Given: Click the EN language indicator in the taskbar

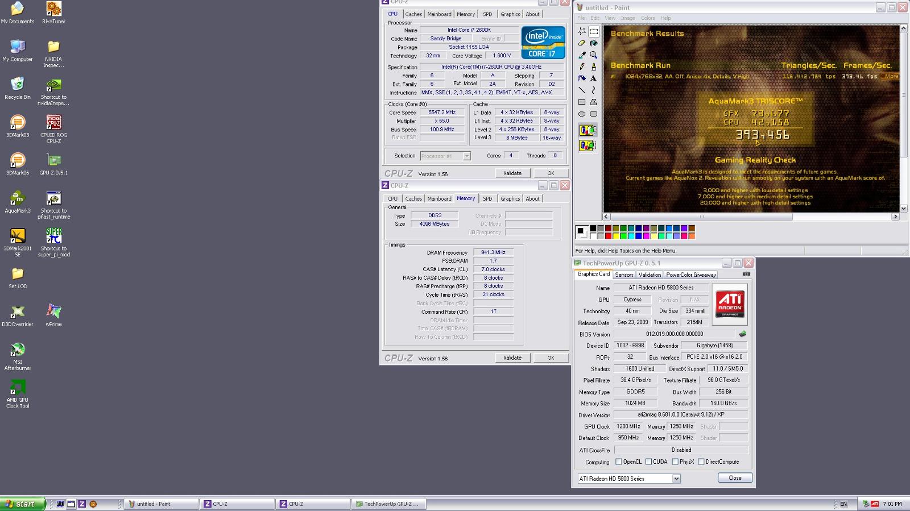Looking at the screenshot, I should (x=843, y=504).
